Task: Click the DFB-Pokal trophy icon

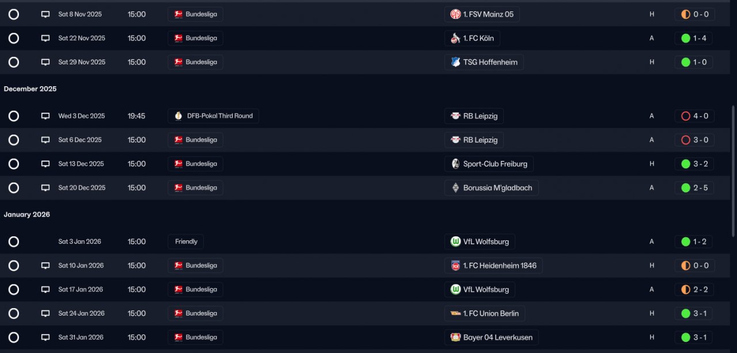Action: [178, 116]
